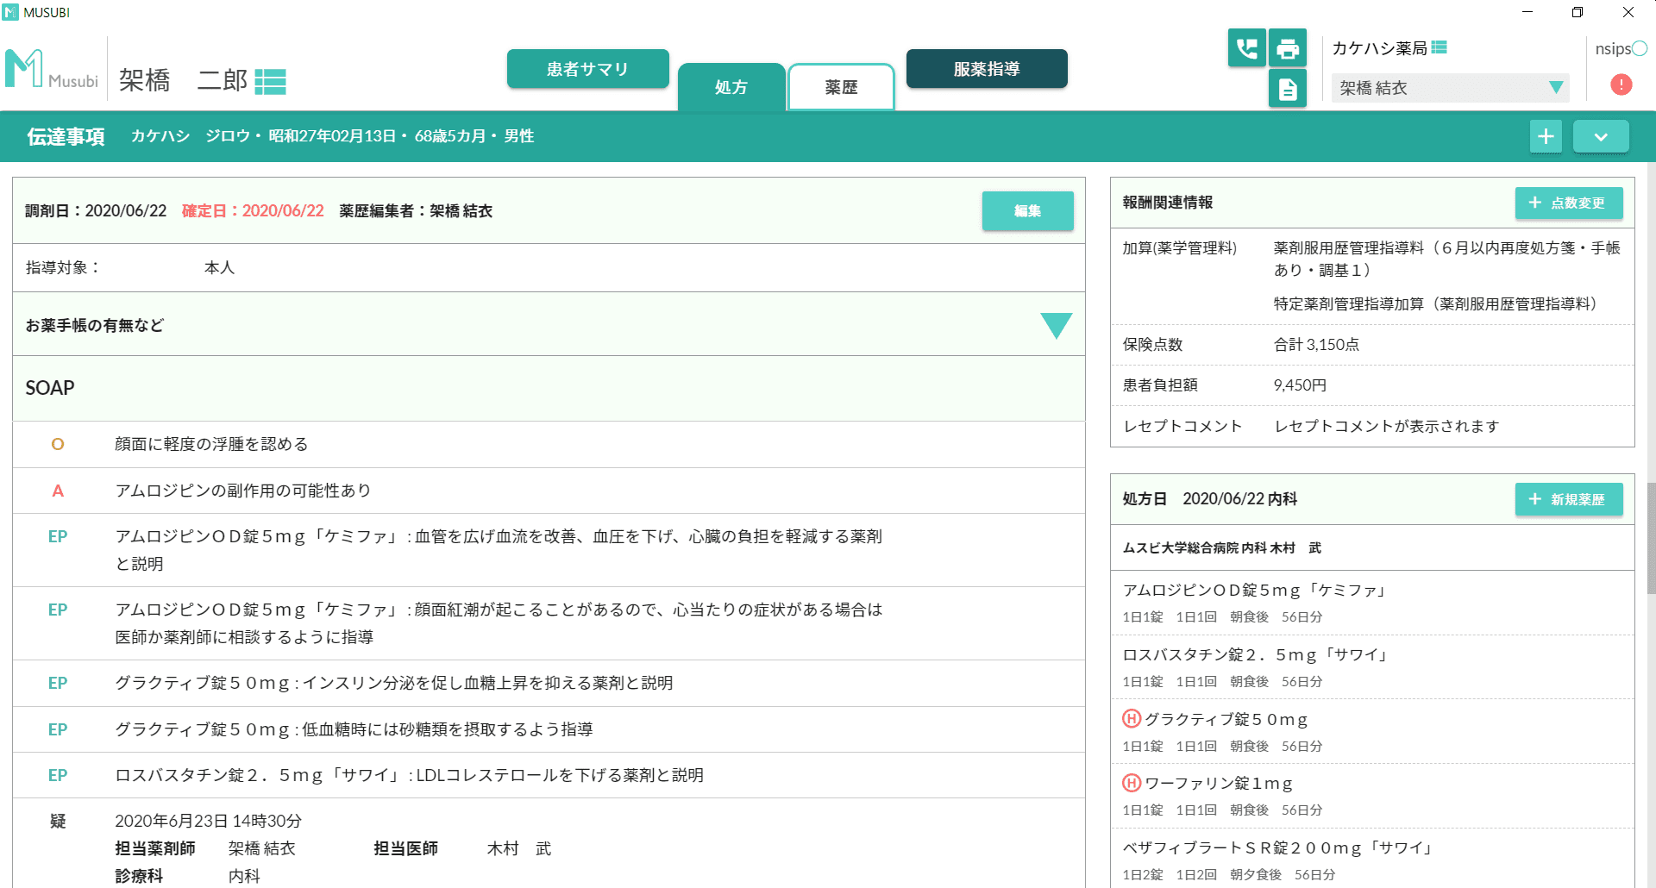Select EP row about 血管を広げ血流を改善

(549, 550)
